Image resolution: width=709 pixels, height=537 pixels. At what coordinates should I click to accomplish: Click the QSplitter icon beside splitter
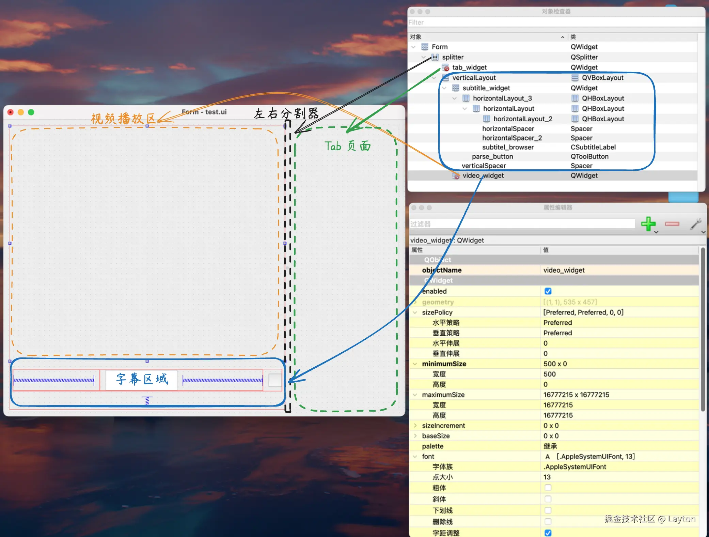tap(435, 57)
